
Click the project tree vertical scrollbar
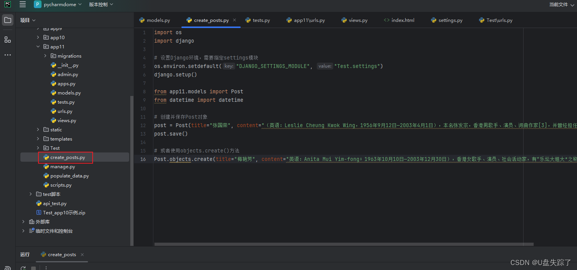click(x=131, y=171)
